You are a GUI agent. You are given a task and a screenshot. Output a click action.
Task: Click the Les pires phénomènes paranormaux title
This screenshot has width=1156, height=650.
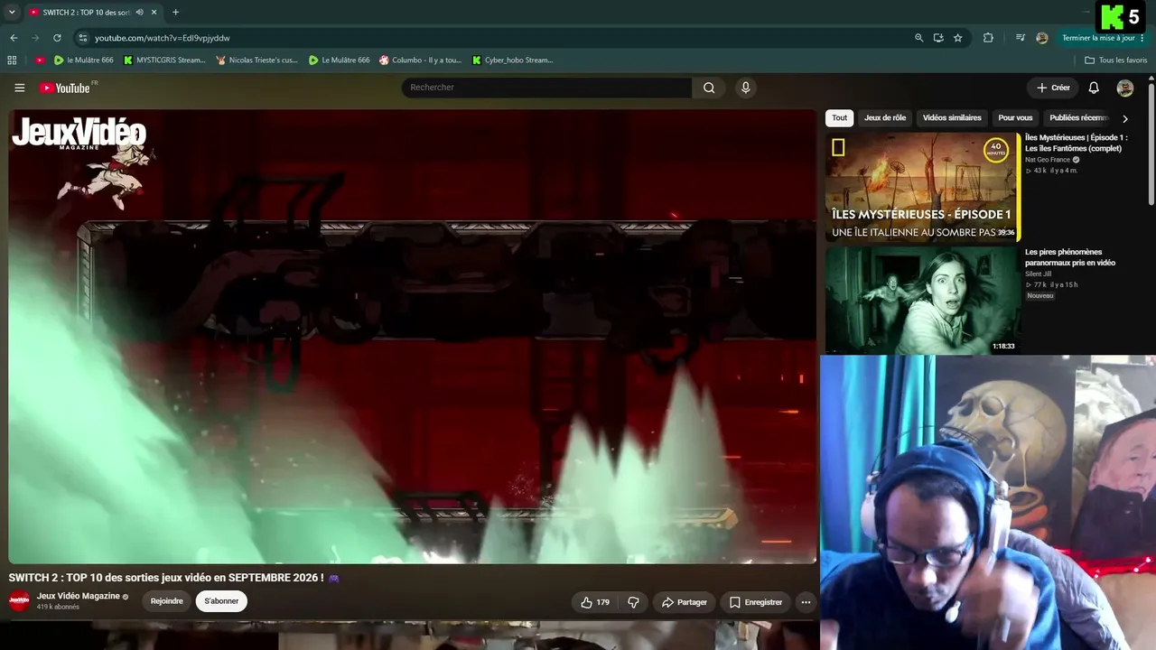click(1070, 257)
